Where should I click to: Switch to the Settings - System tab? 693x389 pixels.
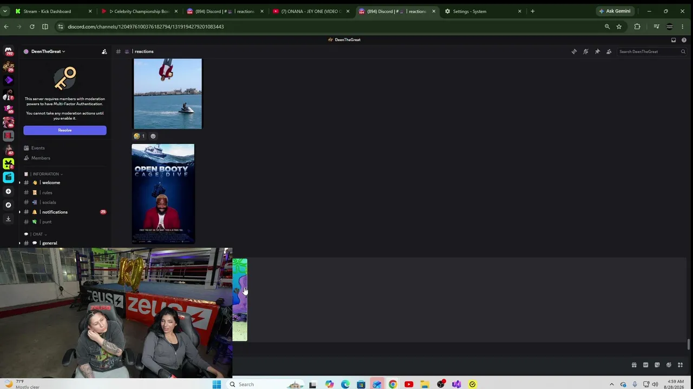[x=483, y=11]
